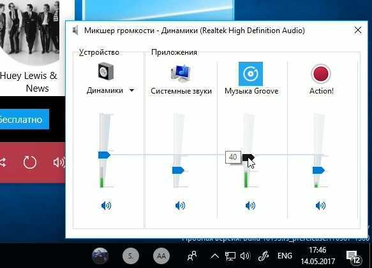Viewport: 372px width, 268px height.
Task: Mute Музыка Groove in volume mixer
Action: coord(250,206)
